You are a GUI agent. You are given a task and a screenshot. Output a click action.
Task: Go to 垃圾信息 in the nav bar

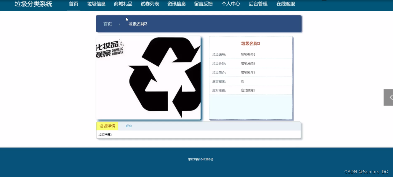click(x=96, y=4)
